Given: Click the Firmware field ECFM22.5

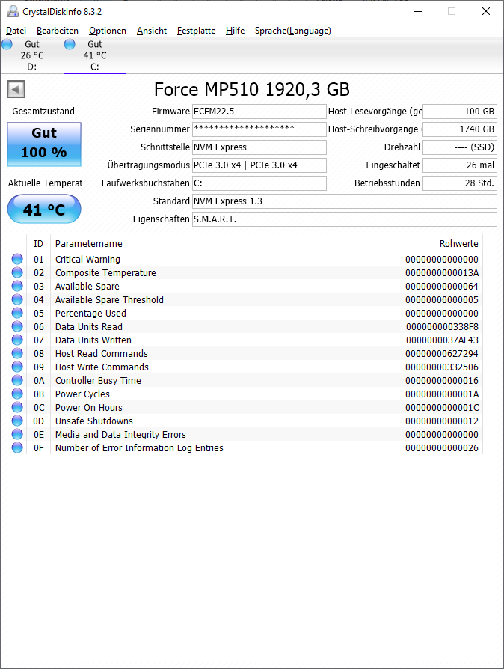Looking at the screenshot, I should [259, 111].
